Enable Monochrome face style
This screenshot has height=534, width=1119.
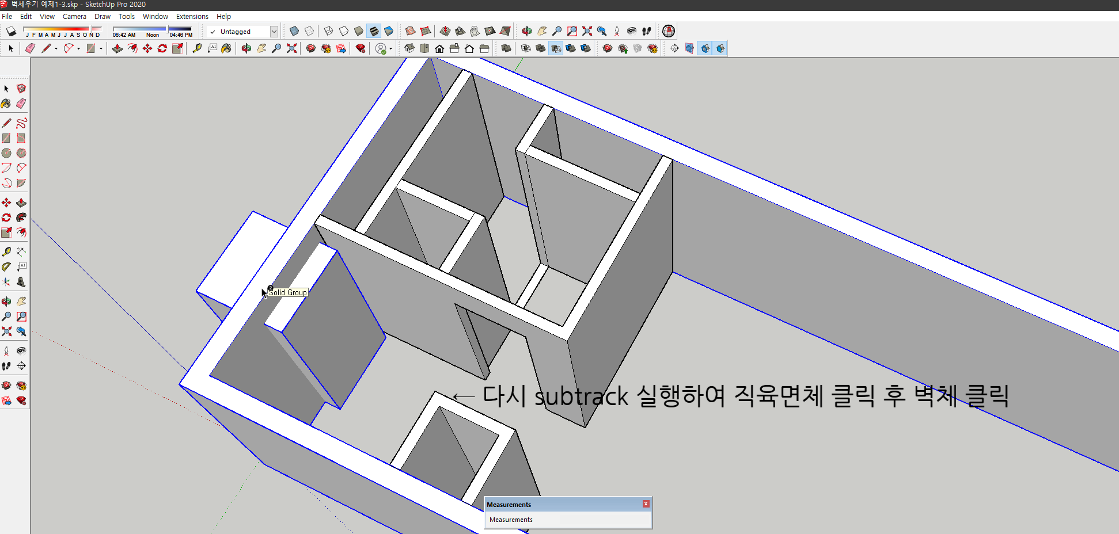[x=389, y=31]
